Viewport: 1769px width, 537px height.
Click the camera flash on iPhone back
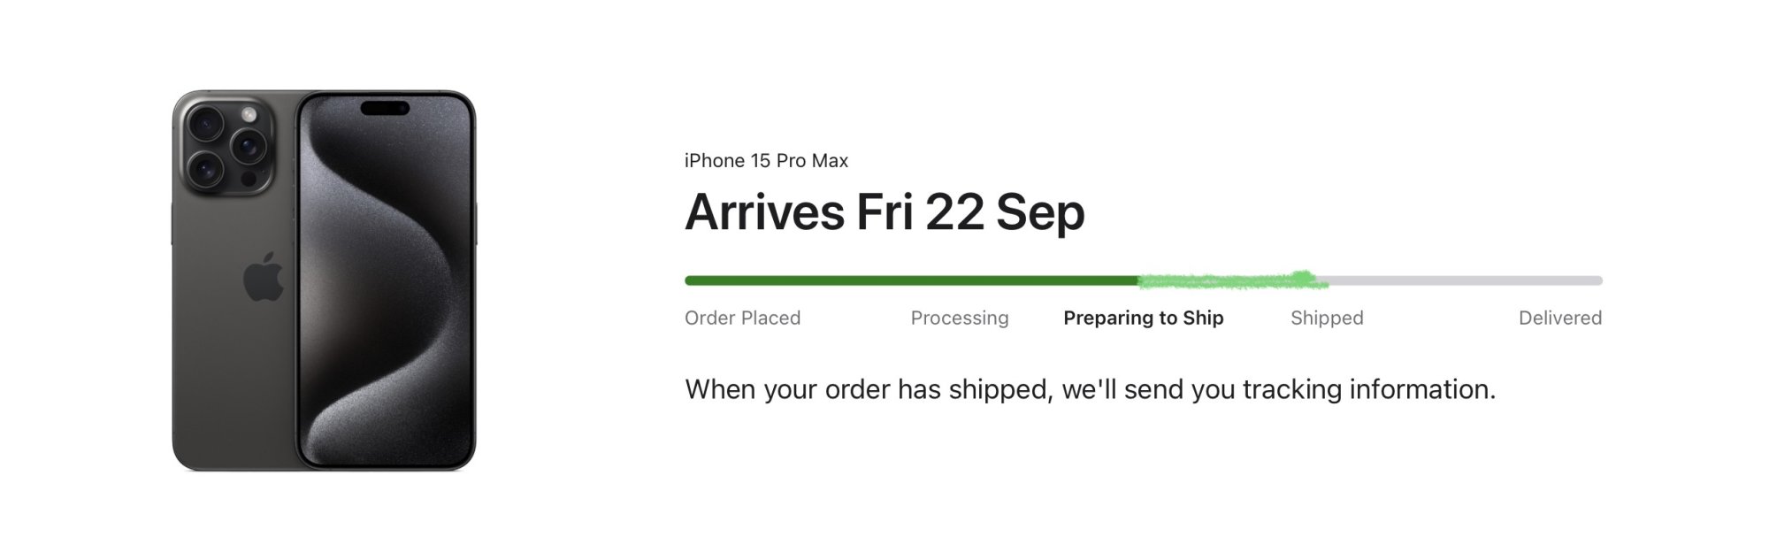coord(249,115)
